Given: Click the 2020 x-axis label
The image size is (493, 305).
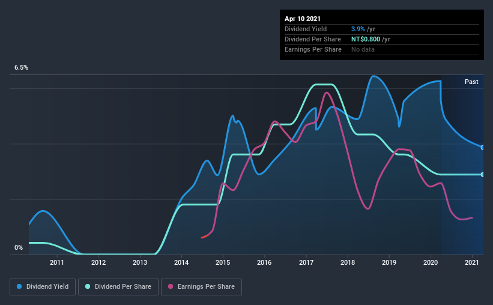Looking at the screenshot, I should pos(431,262).
